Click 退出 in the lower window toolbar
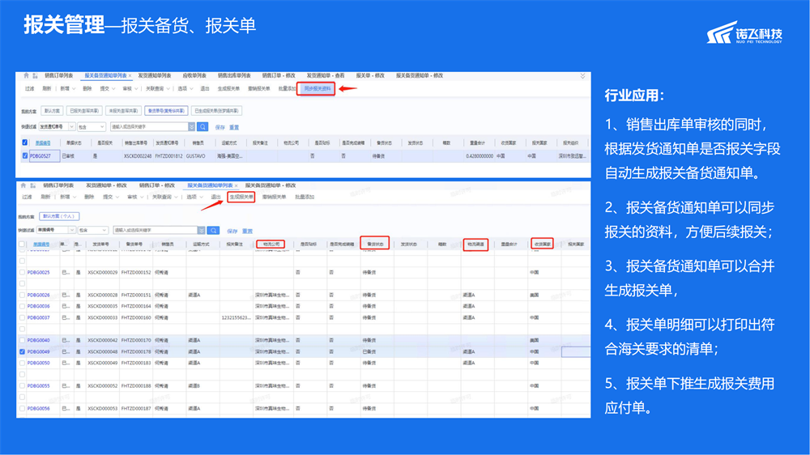 coord(215,197)
